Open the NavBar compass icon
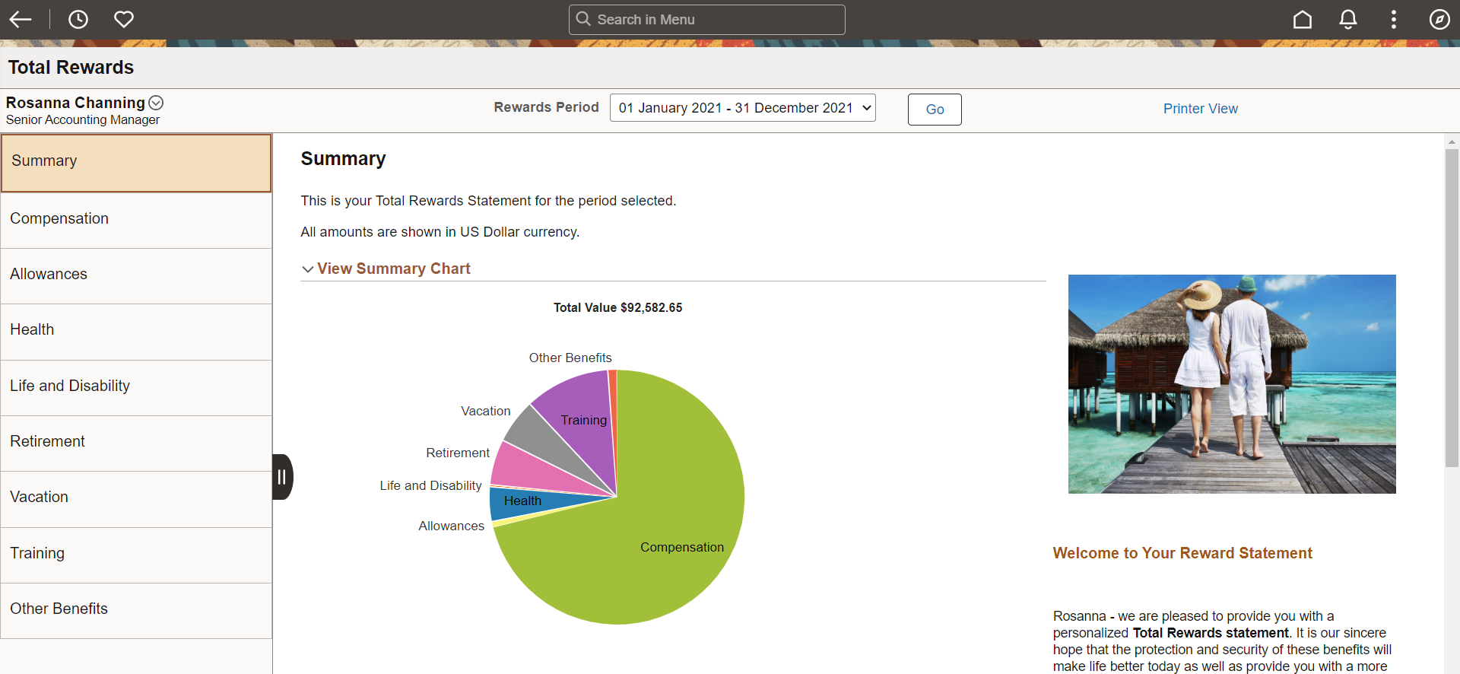Viewport: 1460px width, 674px height. [1439, 20]
